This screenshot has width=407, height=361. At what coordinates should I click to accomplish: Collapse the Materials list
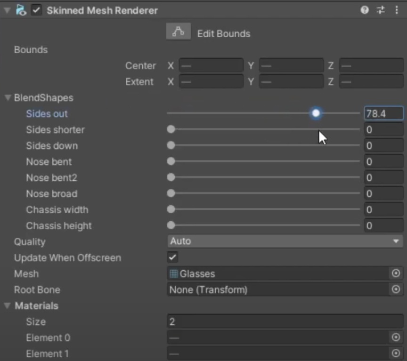click(8, 306)
